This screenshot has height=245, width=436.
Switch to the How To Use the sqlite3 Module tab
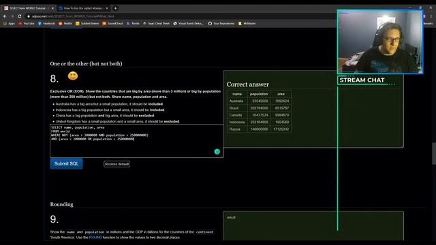(83, 8)
